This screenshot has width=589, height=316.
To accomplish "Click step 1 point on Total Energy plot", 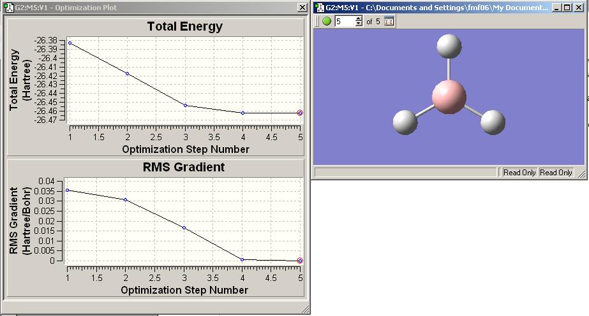I will [70, 43].
